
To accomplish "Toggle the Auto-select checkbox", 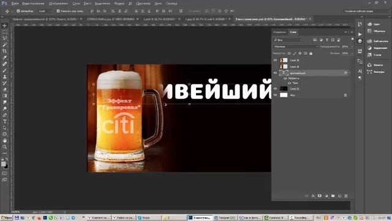I will click(18, 11).
